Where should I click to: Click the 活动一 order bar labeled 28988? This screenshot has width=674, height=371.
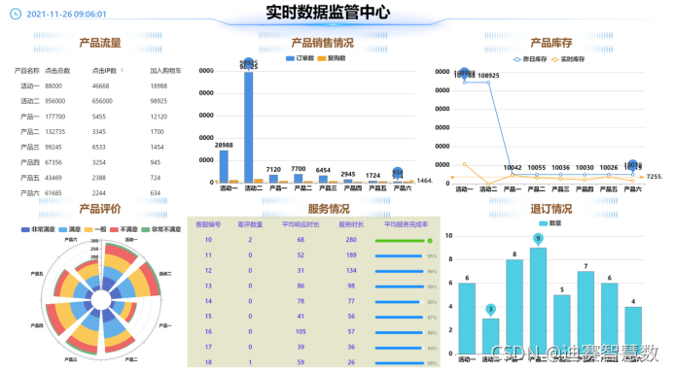point(224,167)
